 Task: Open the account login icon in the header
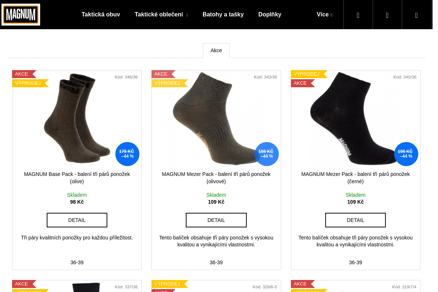click(387, 15)
